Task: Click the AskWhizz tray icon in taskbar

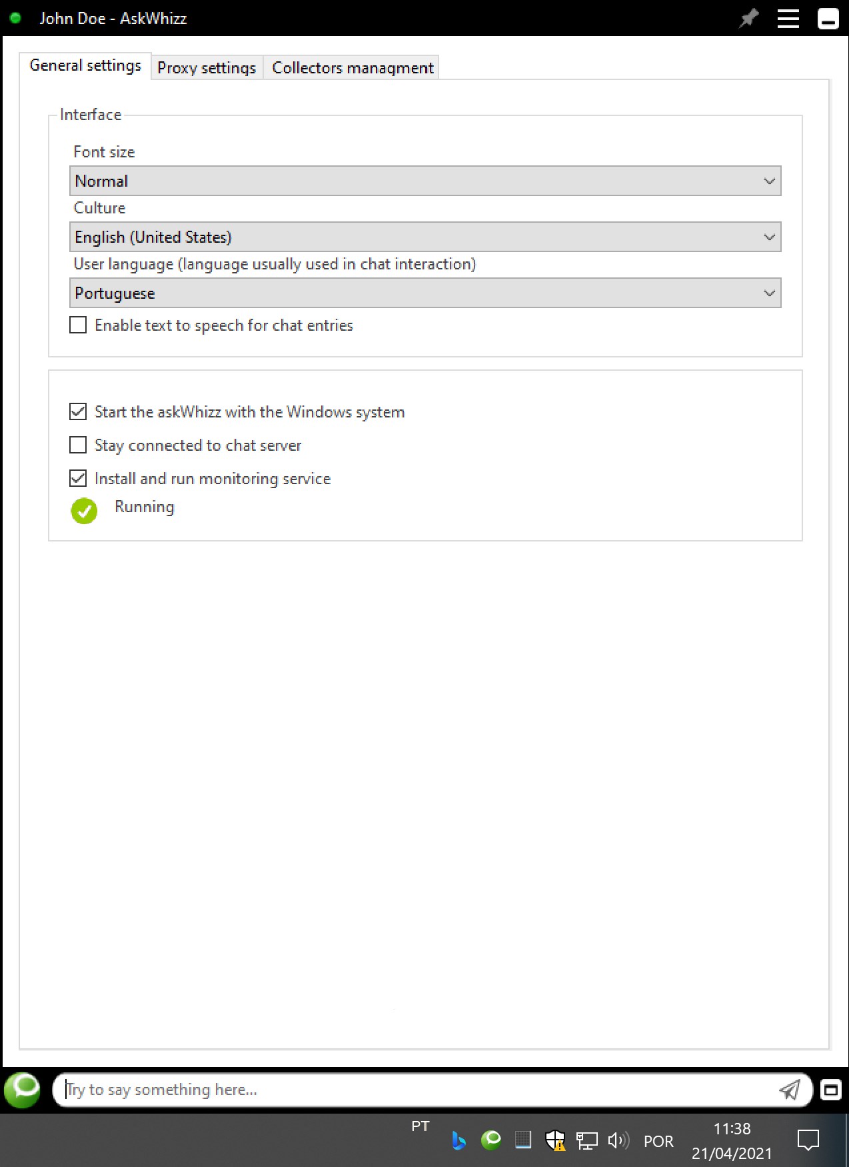Action: 491,1140
